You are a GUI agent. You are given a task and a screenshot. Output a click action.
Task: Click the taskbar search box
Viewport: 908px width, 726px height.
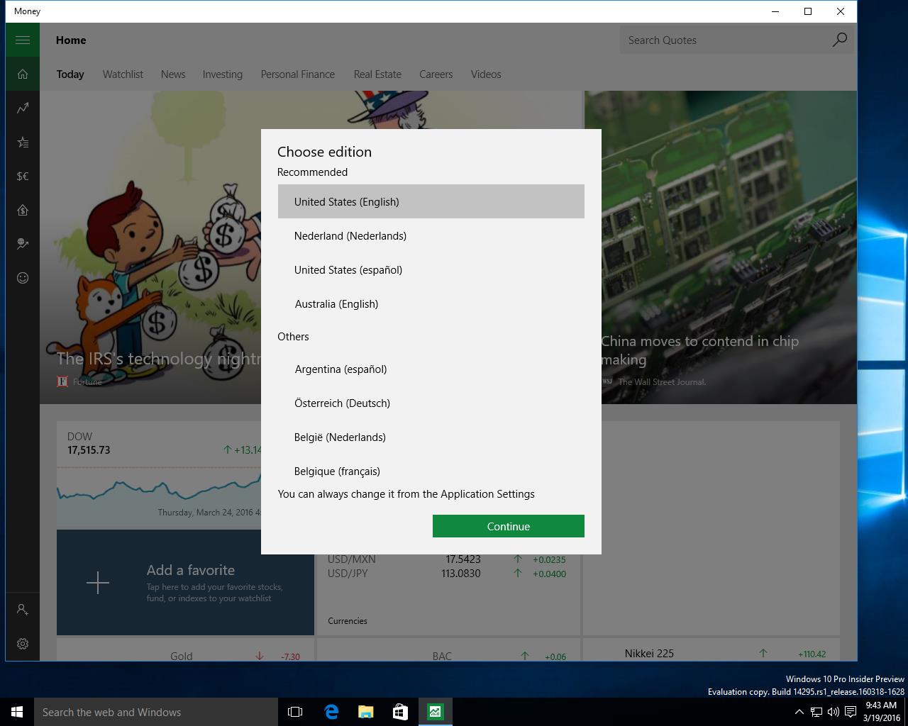pos(156,712)
